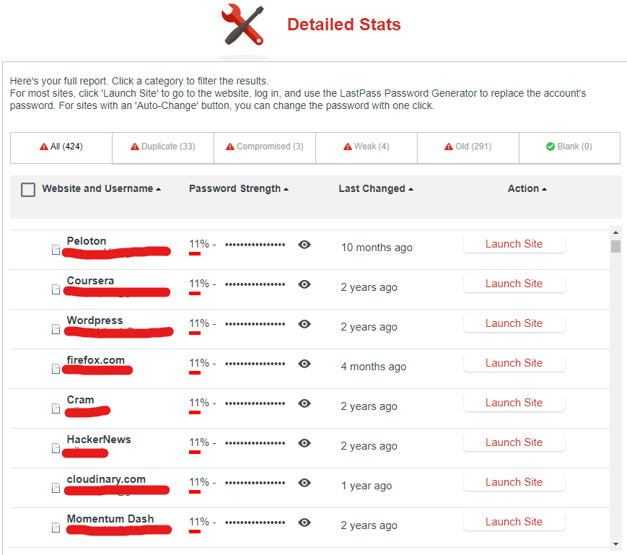Launch Site for Momentum Dash

[514, 521]
